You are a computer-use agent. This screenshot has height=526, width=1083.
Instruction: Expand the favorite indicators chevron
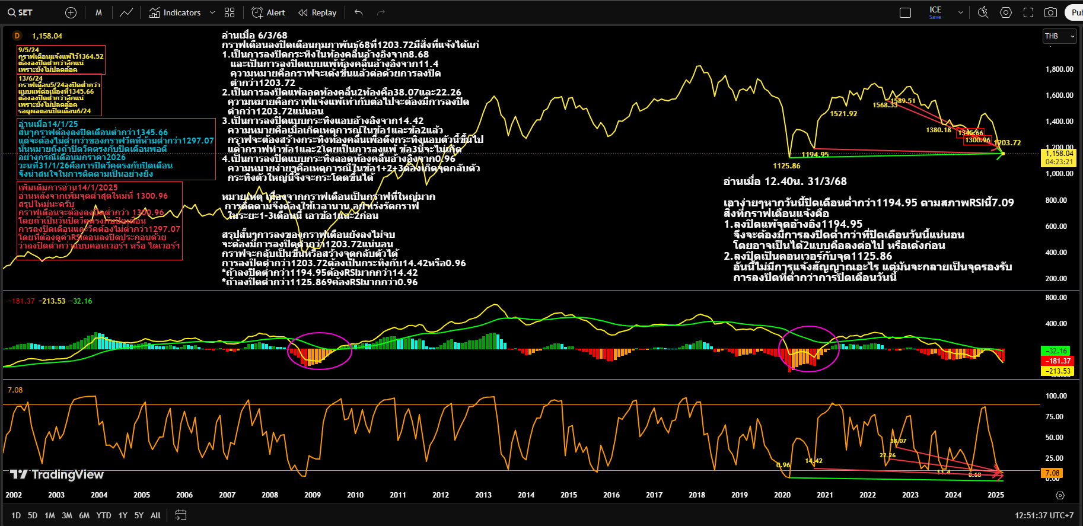pyautogui.click(x=212, y=12)
